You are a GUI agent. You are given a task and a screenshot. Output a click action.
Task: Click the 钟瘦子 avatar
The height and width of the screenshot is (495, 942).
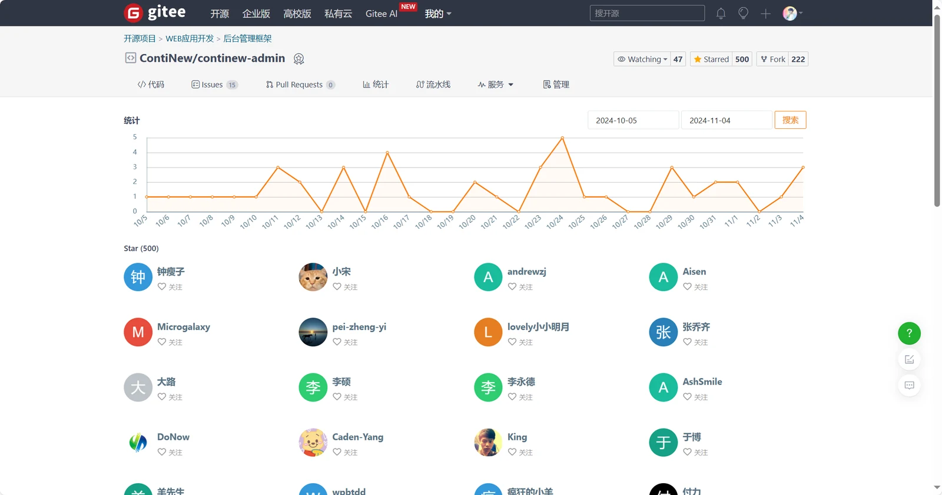tap(138, 277)
